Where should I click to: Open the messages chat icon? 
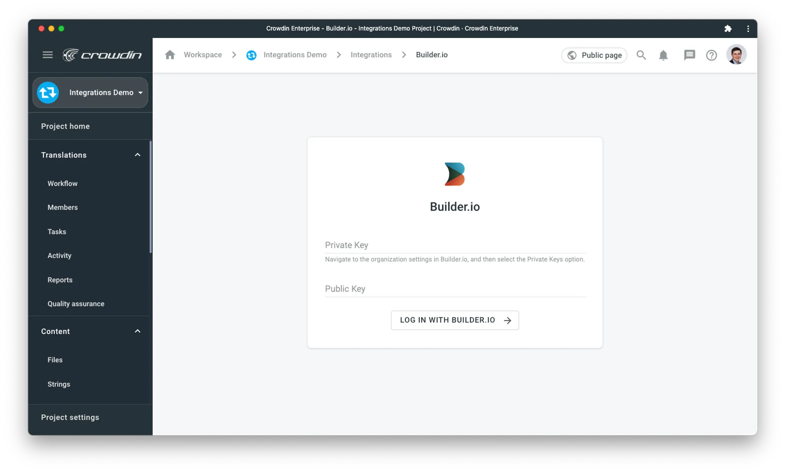coord(689,55)
